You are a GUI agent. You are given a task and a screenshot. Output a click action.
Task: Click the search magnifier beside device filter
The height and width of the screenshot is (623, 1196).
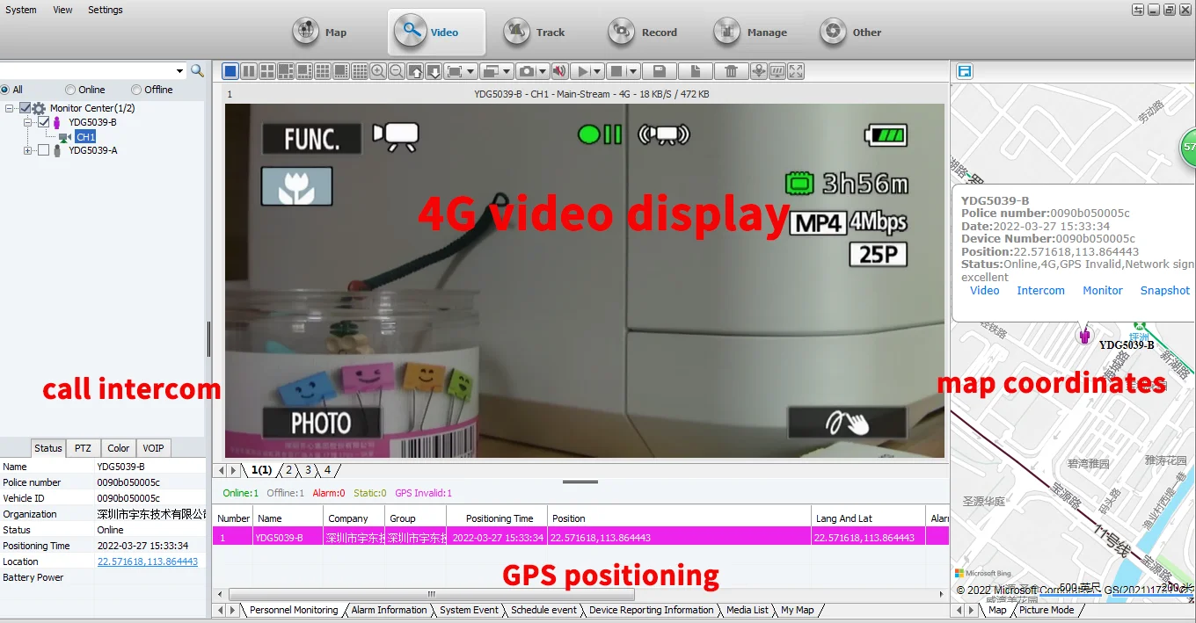click(198, 70)
